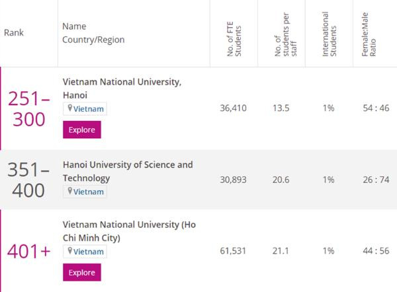Sort by Rank column header
The image size is (397, 292).
[14, 32]
